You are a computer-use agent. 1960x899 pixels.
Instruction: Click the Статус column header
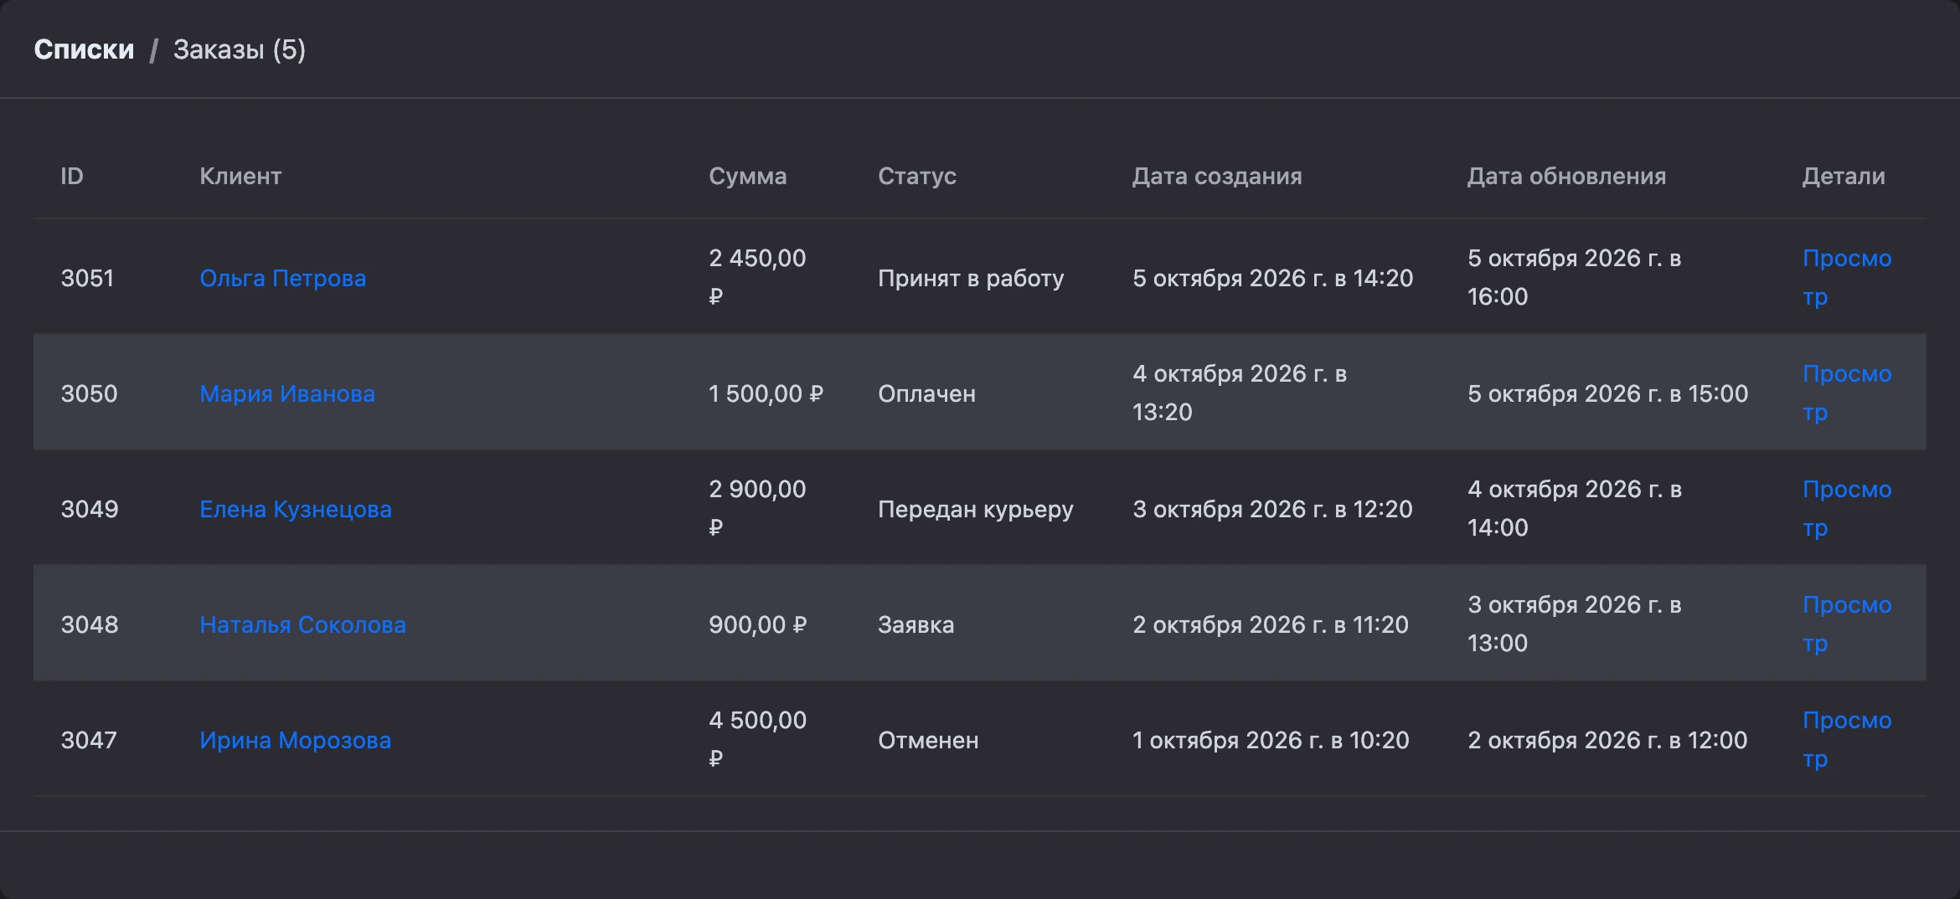click(917, 176)
